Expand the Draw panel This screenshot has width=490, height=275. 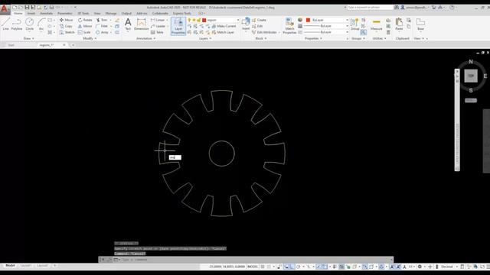(x=29, y=39)
